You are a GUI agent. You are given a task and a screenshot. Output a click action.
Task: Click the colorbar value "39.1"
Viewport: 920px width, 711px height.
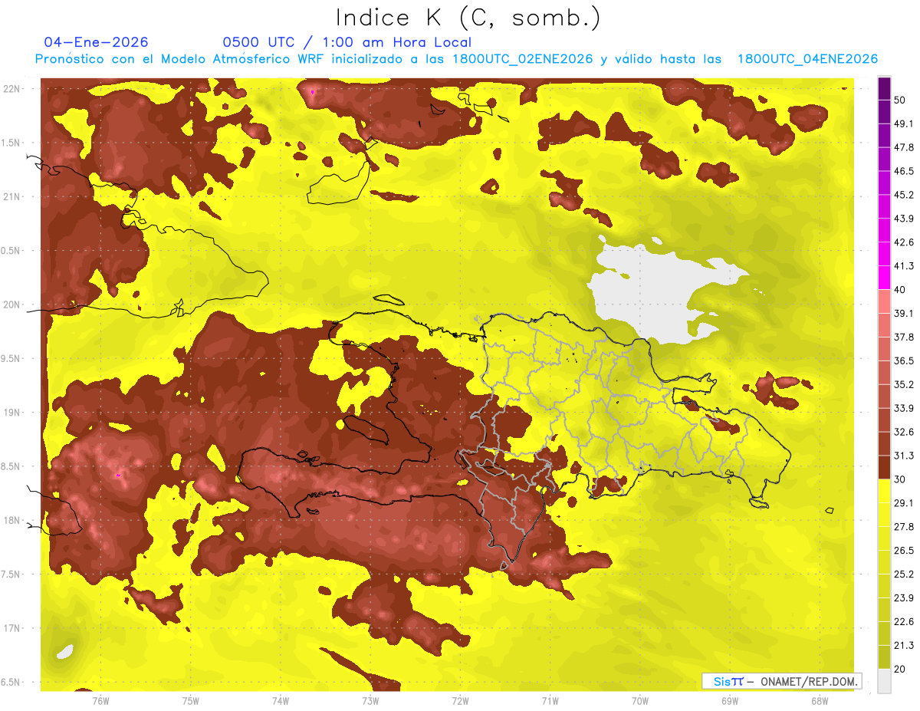click(x=904, y=313)
